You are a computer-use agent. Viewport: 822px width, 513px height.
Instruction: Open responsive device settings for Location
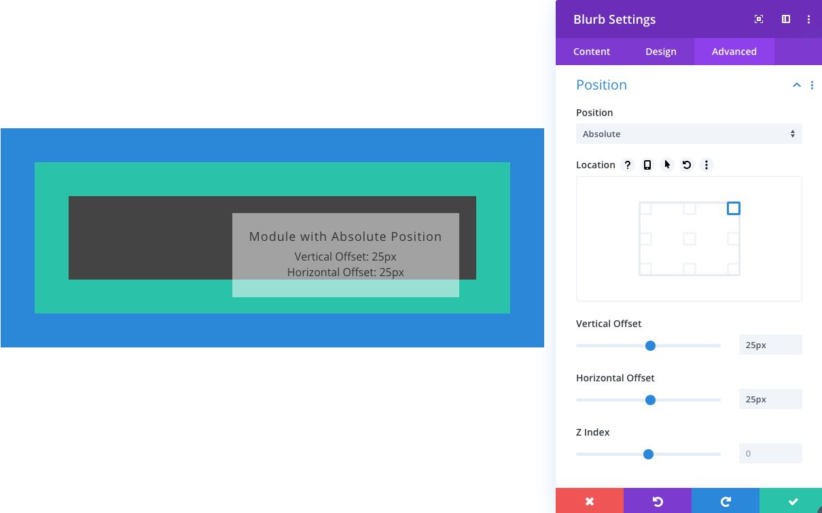[x=647, y=165]
